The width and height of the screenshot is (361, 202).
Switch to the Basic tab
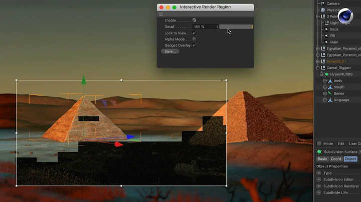(x=322, y=159)
